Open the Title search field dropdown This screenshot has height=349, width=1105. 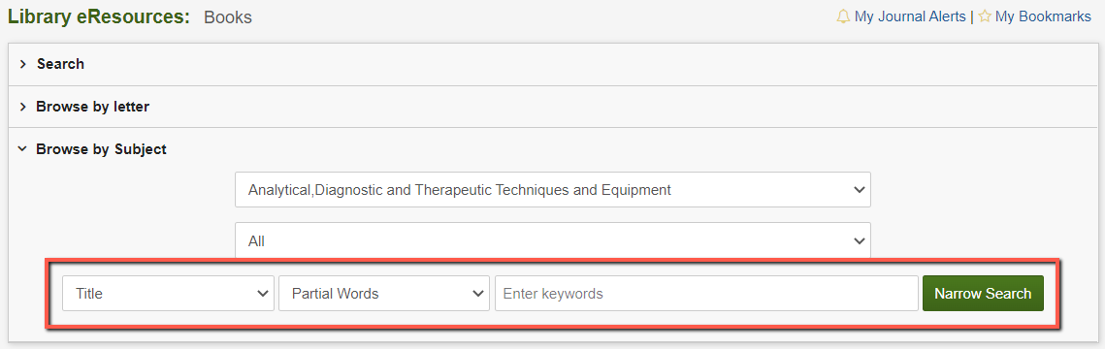click(x=168, y=294)
